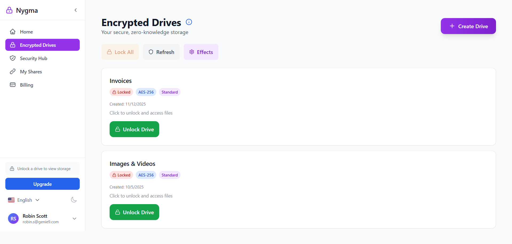Open the Encrypted Drives menu item

coord(42,45)
